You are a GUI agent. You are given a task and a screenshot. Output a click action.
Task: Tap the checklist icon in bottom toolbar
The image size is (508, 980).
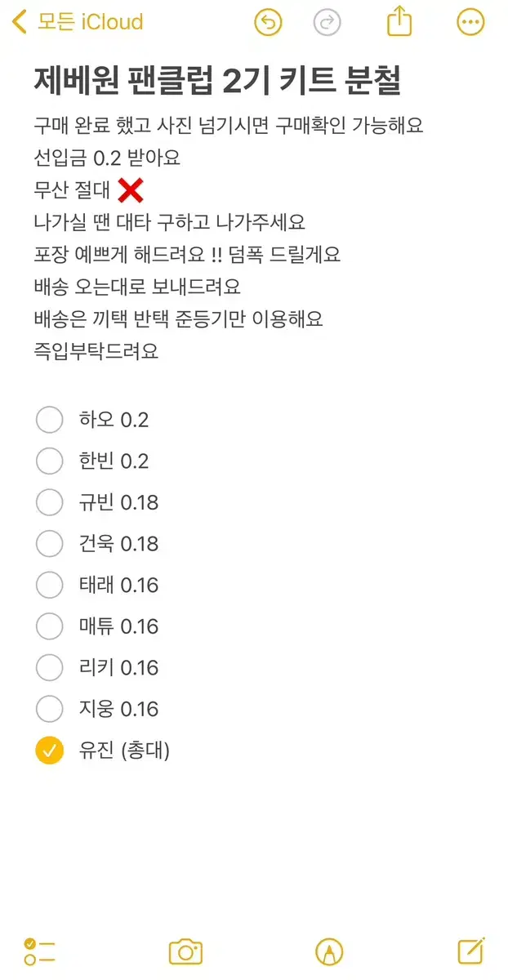click(x=38, y=951)
